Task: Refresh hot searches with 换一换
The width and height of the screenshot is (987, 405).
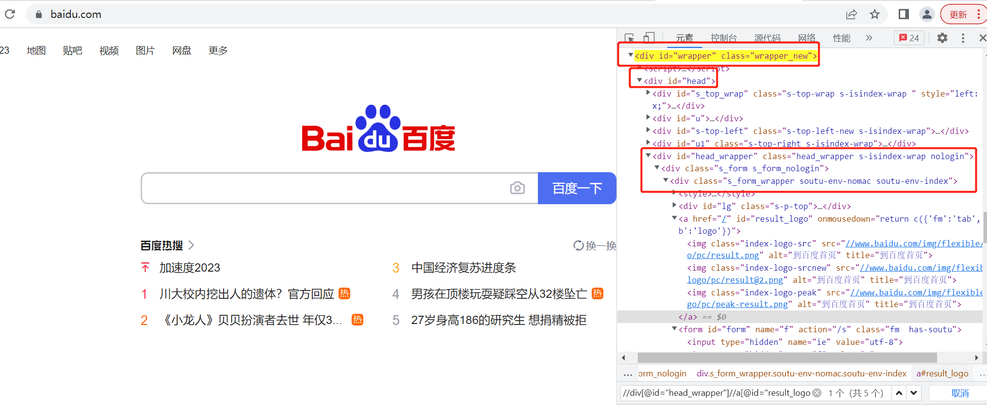Action: 595,245
